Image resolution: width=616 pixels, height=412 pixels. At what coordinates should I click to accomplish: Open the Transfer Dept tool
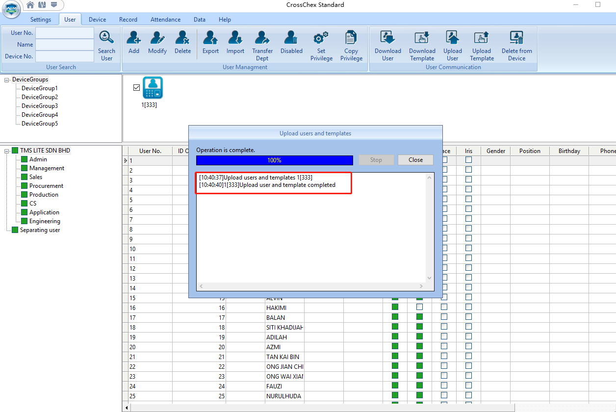[x=262, y=38]
